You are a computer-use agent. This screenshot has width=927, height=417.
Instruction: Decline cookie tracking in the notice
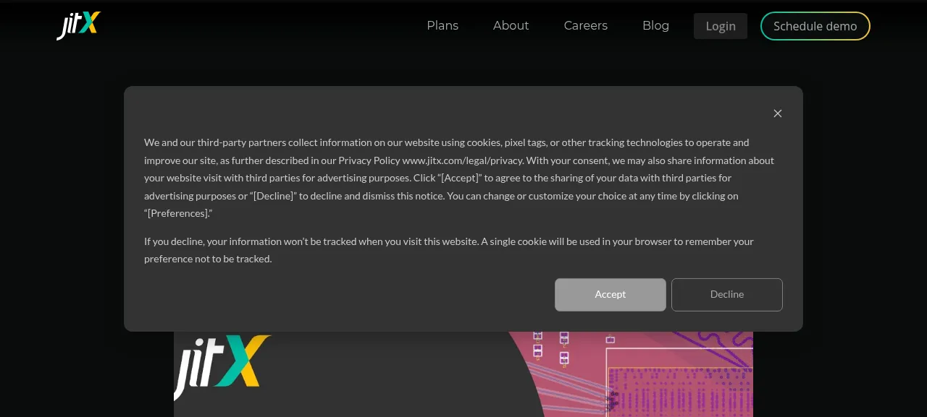pos(727,295)
